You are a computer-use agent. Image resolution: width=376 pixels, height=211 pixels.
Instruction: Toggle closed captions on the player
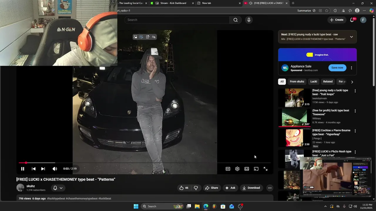coord(228,169)
